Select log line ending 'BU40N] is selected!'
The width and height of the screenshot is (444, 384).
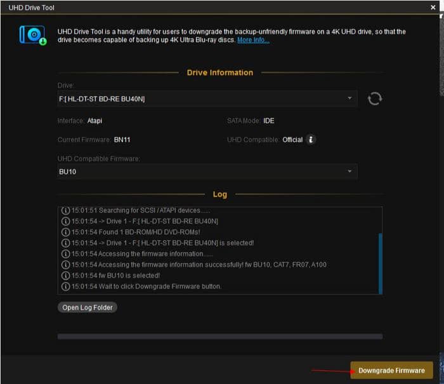pos(162,243)
